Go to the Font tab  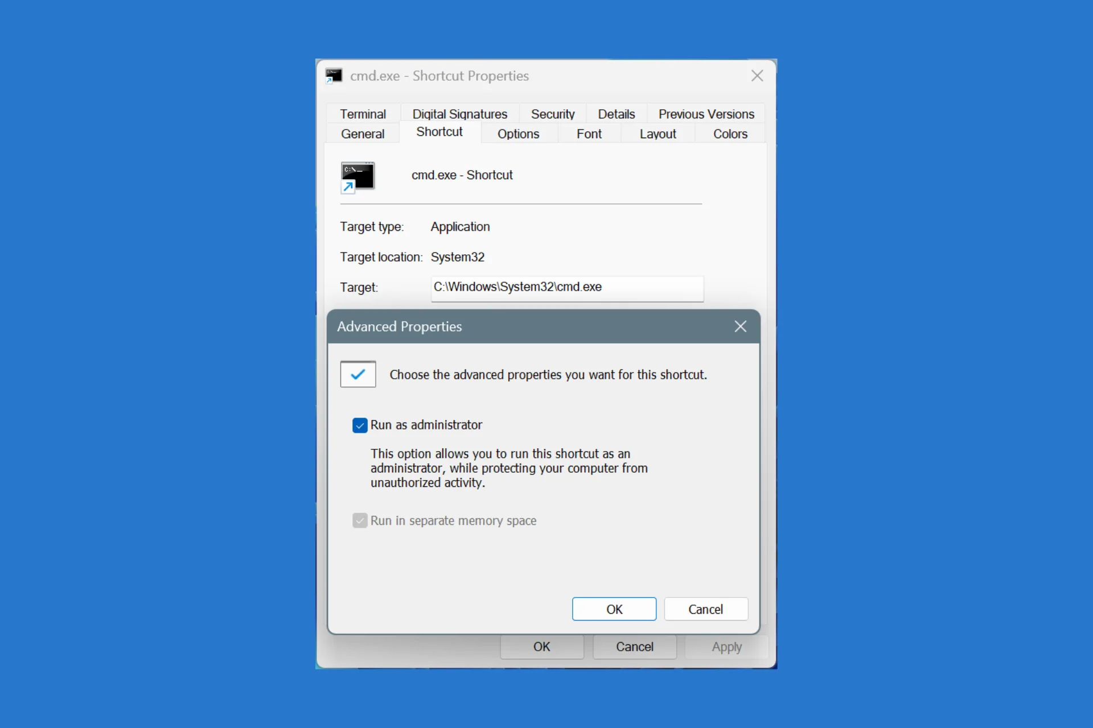click(589, 134)
